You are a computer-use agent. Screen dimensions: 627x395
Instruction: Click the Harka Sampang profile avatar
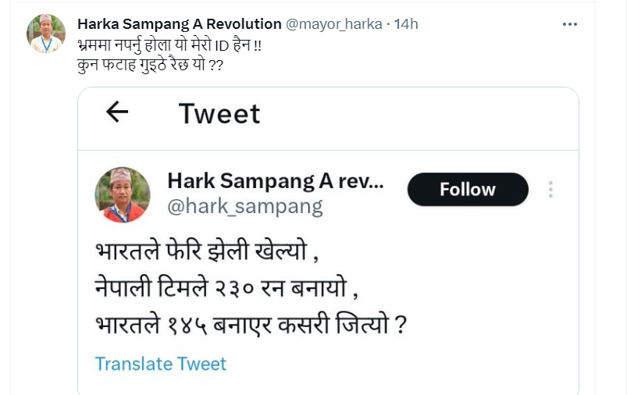click(x=46, y=34)
